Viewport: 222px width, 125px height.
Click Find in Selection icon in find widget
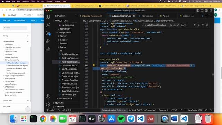pos(203,25)
